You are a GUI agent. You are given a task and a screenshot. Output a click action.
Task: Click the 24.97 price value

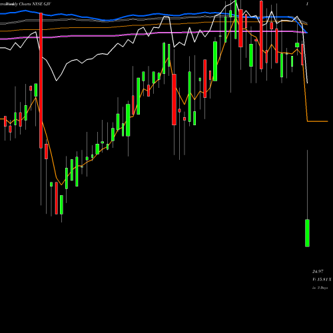(x=318, y=272)
